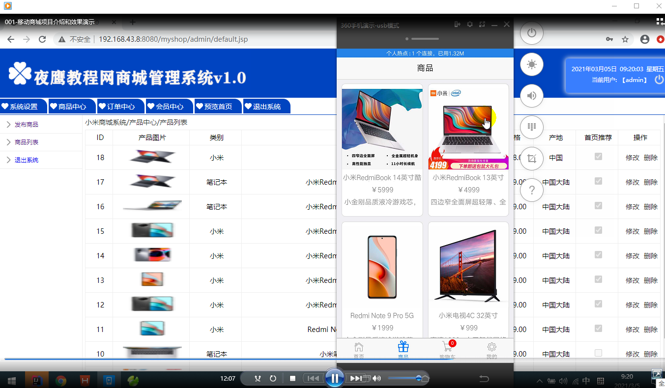665x388 pixels.
Task: Click 修改 link for product ID 17
Action: [x=632, y=182]
